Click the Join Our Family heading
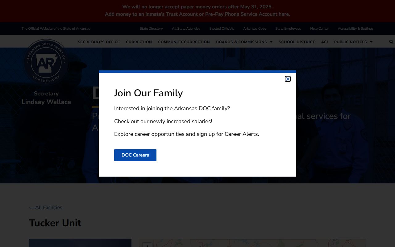 click(148, 93)
